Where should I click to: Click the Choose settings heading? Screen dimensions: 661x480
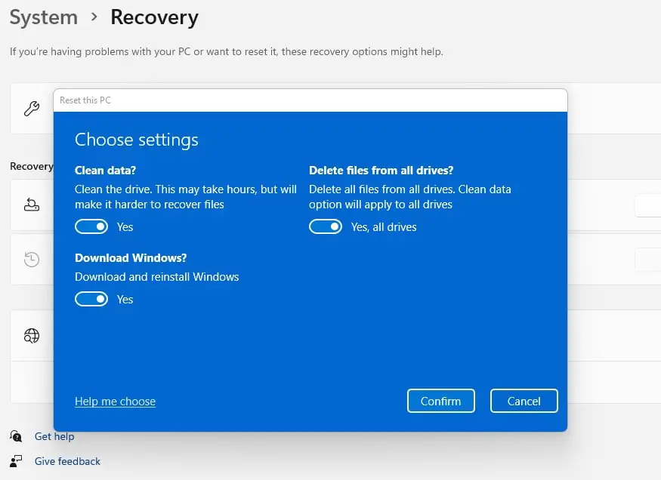pyautogui.click(x=137, y=140)
